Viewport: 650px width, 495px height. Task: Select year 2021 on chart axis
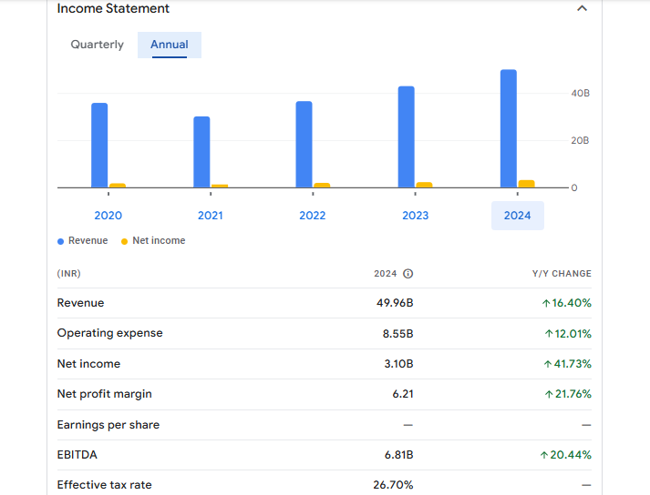point(211,216)
